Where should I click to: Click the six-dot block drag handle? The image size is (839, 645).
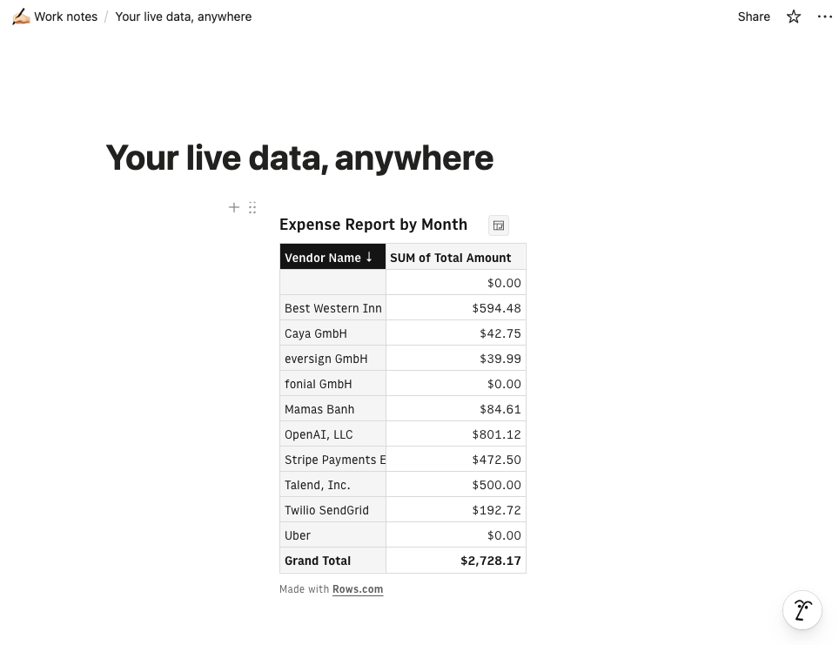point(252,207)
